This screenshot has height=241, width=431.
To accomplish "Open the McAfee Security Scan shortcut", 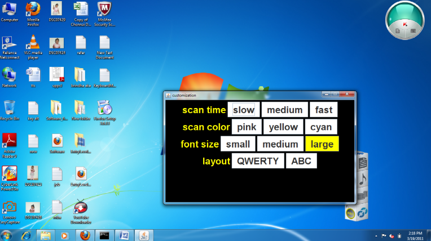I will [x=104, y=11].
